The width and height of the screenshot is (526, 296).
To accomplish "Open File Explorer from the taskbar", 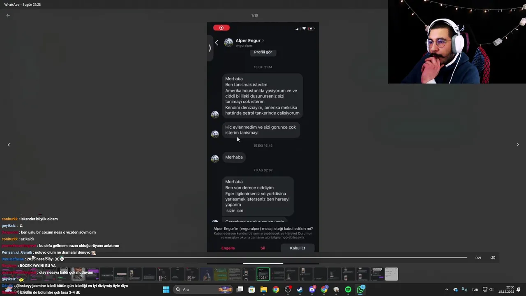I will click(x=264, y=289).
